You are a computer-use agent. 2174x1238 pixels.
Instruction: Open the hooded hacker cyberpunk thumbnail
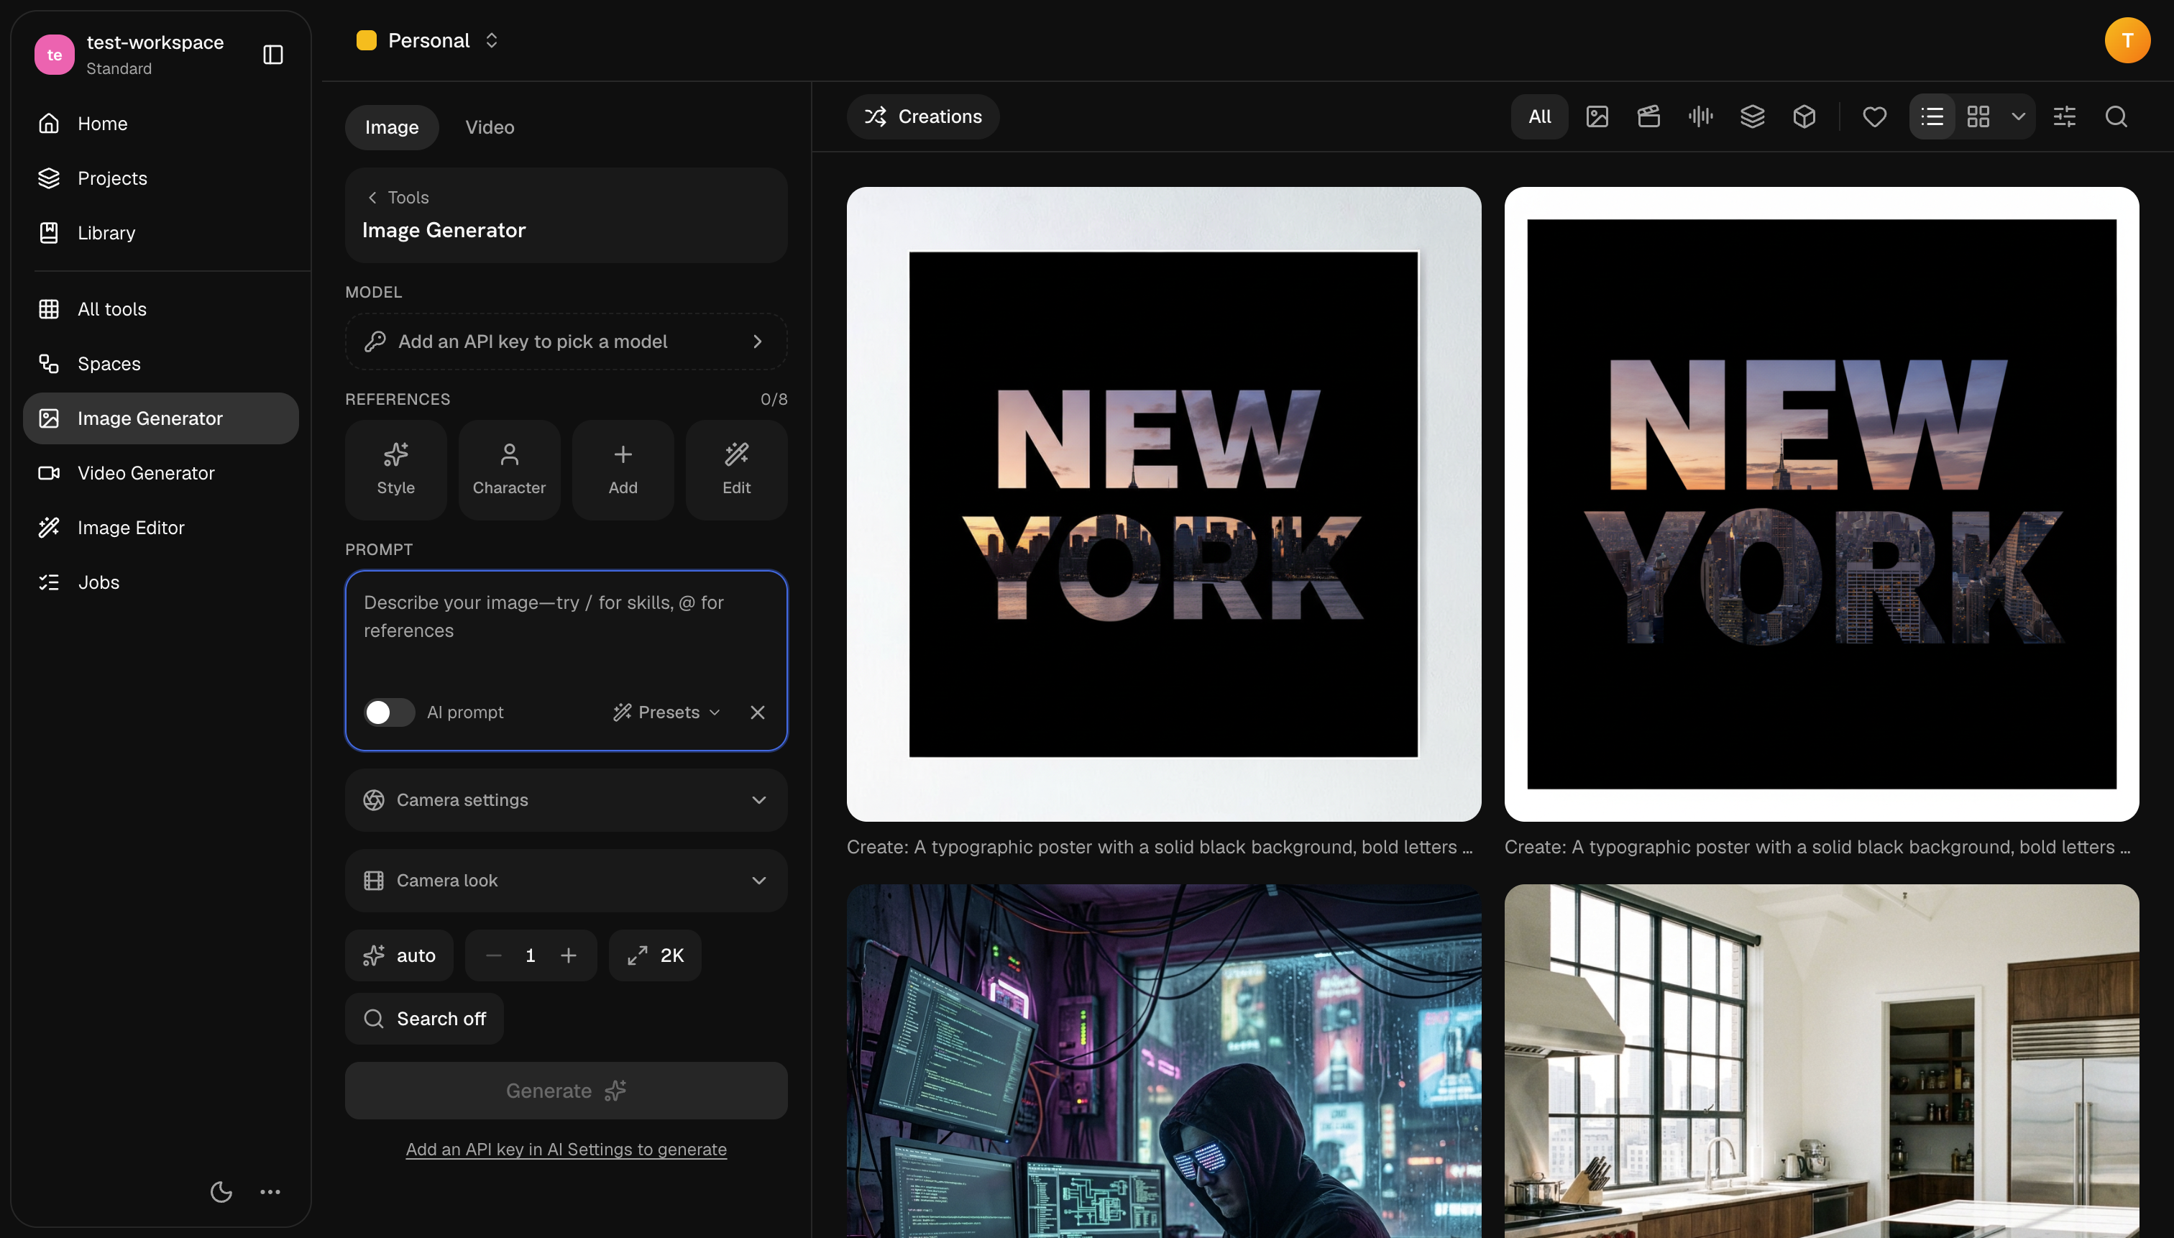1163,1060
